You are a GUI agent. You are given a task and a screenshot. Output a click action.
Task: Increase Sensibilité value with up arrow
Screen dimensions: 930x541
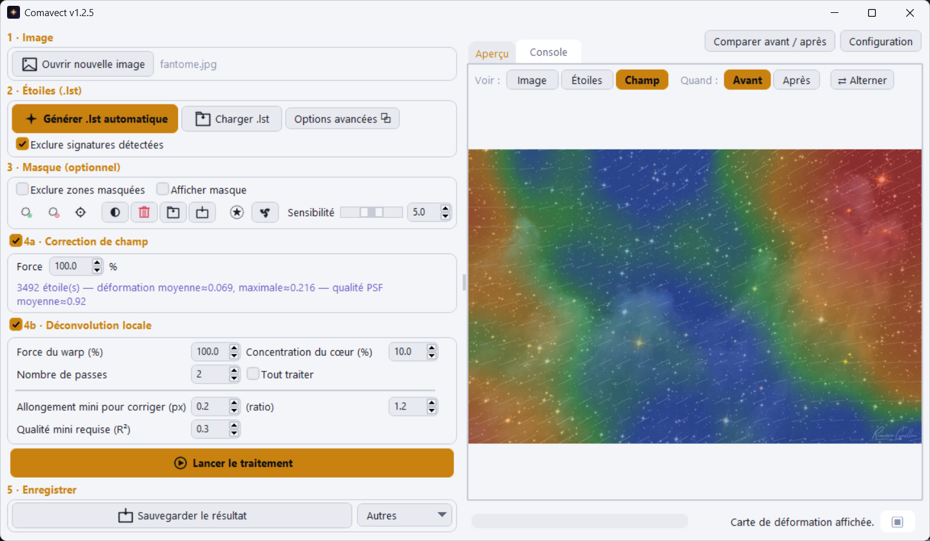click(x=446, y=208)
